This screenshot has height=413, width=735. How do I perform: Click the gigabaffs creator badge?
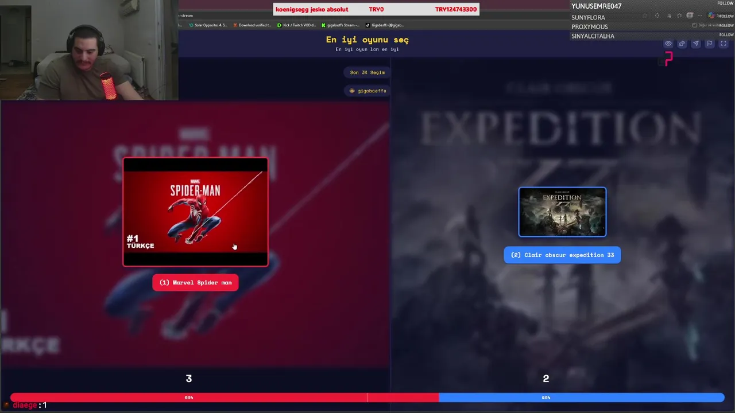point(367,91)
